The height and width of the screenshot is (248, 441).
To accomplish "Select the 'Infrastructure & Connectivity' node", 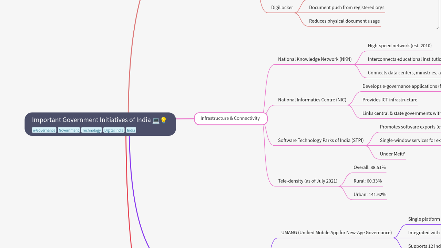I will [x=230, y=118].
